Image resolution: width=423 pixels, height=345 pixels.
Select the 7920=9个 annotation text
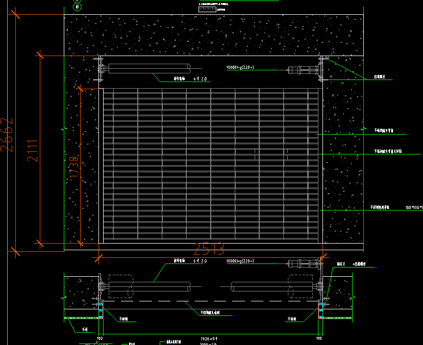click(209, 339)
